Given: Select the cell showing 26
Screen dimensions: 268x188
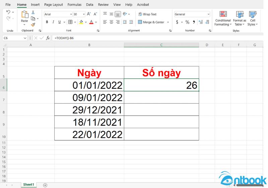Looking at the screenshot, I should [161, 85].
